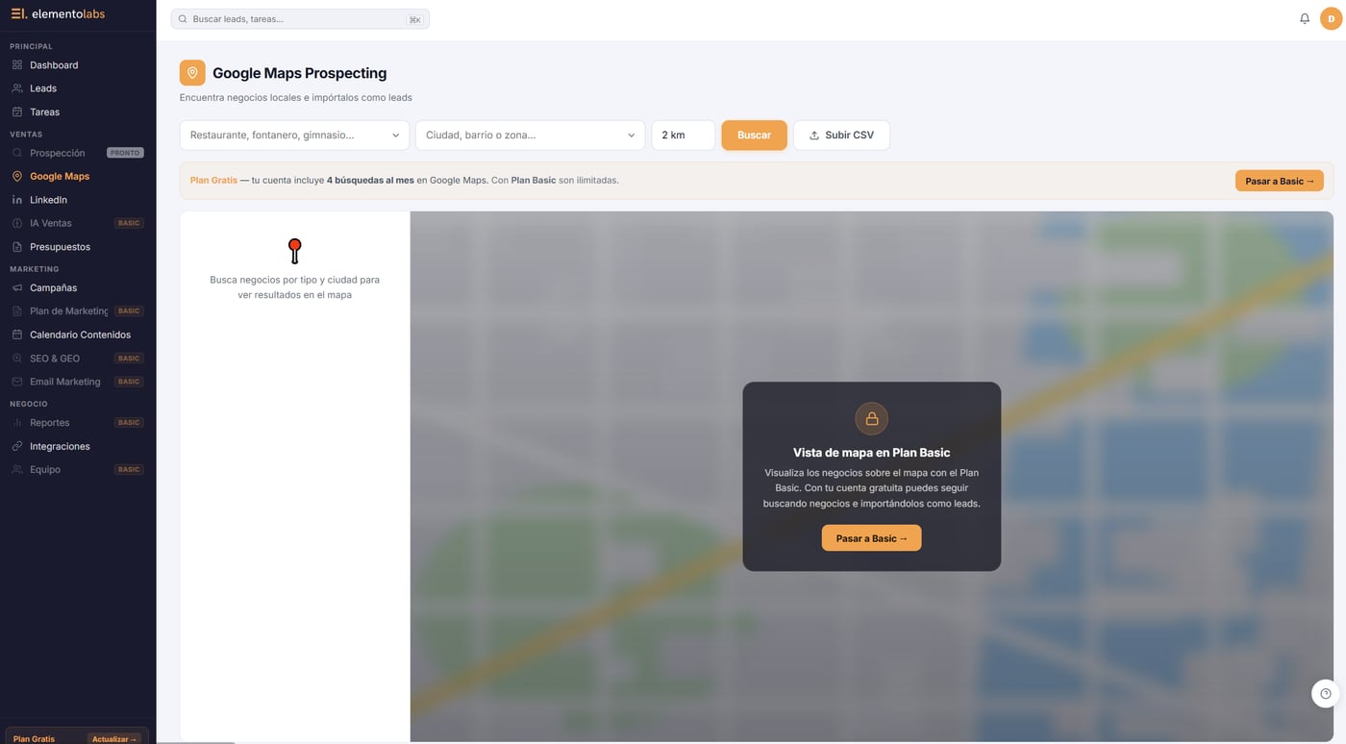Click the red pin placeholder icon

coord(295,251)
